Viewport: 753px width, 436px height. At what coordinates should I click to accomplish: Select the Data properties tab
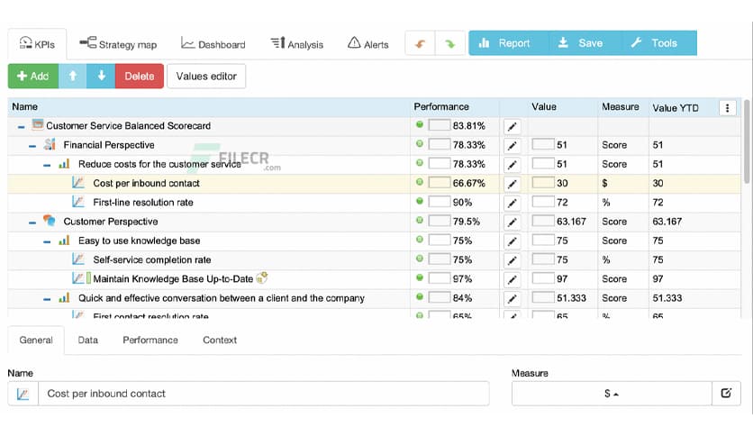pyautogui.click(x=88, y=340)
